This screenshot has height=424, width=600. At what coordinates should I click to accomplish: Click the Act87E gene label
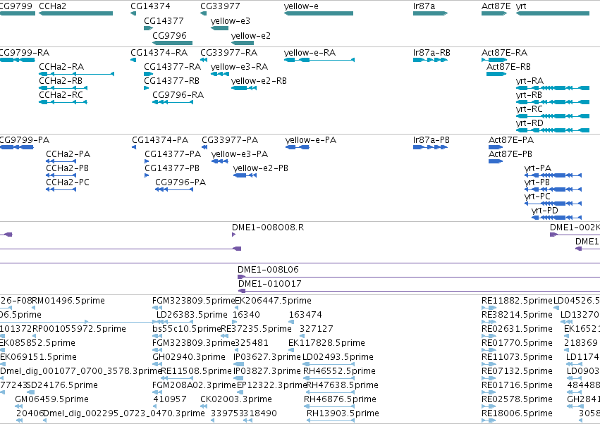496,6
